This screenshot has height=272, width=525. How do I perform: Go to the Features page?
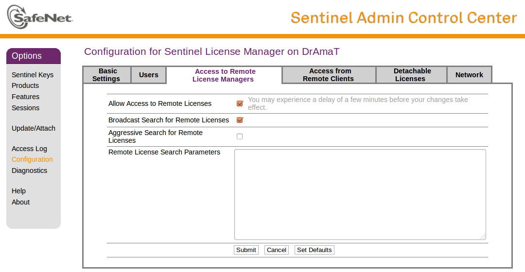(25, 97)
